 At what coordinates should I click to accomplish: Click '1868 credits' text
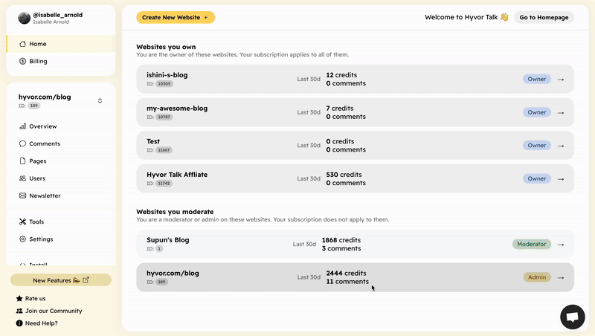[341, 240]
